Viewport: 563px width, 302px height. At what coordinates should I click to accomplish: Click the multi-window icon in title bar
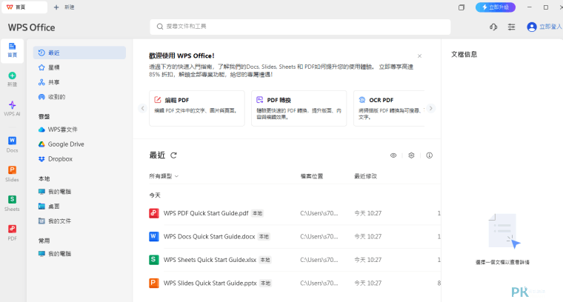click(x=462, y=7)
